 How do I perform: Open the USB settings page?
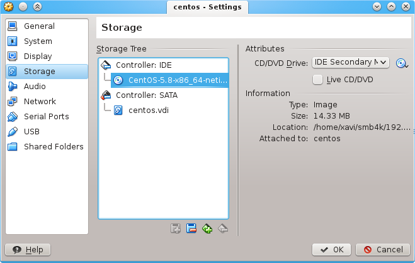(x=47, y=131)
